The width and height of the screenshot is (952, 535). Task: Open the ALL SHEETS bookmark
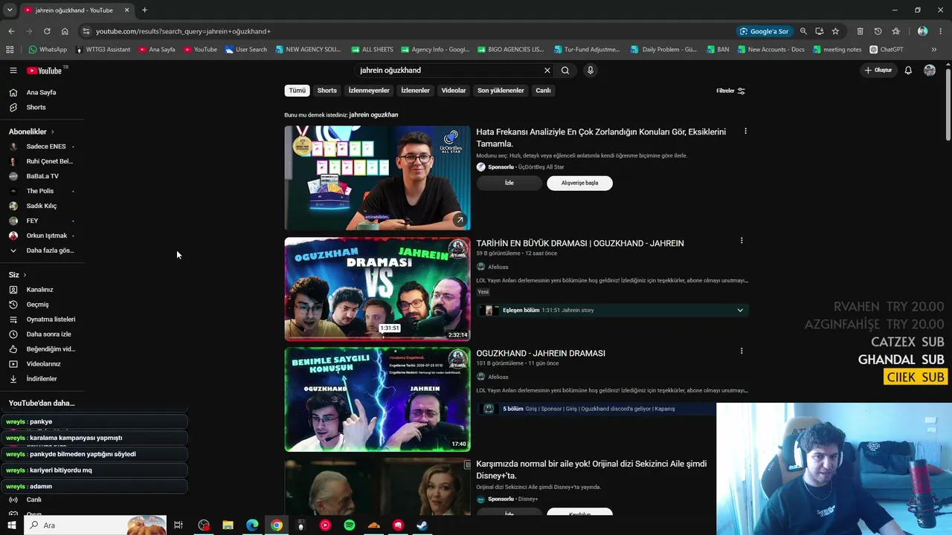coord(372,50)
